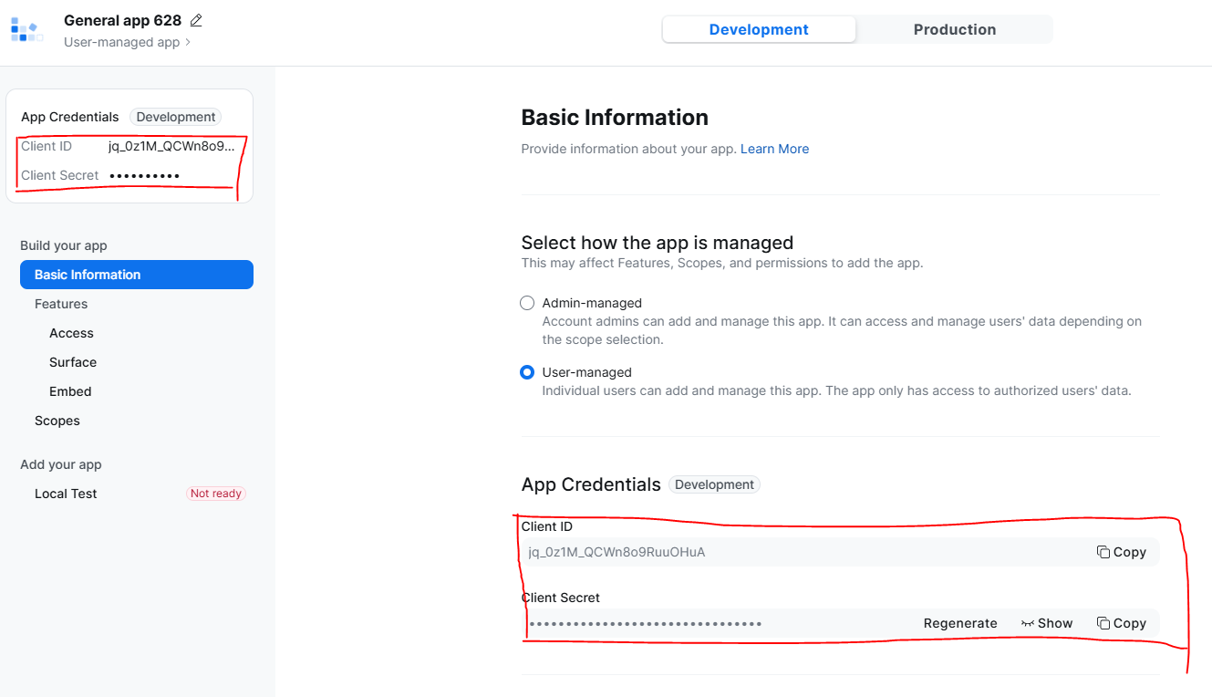The height and width of the screenshot is (697, 1212).
Task: Click the Development badge in sidebar credentials
Action: click(176, 117)
